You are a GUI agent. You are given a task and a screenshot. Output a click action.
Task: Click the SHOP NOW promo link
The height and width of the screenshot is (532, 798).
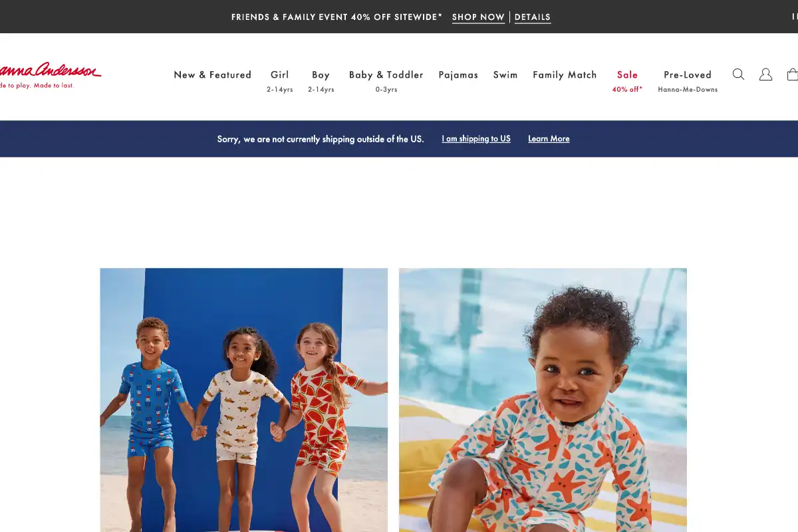(x=478, y=17)
